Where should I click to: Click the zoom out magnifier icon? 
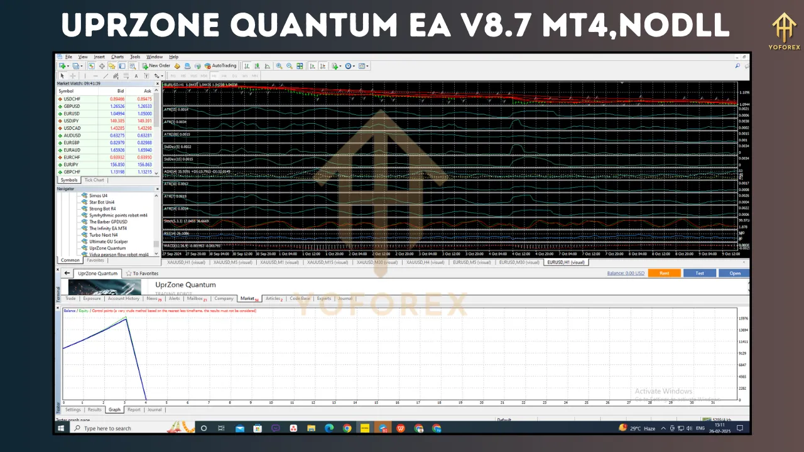click(x=290, y=65)
